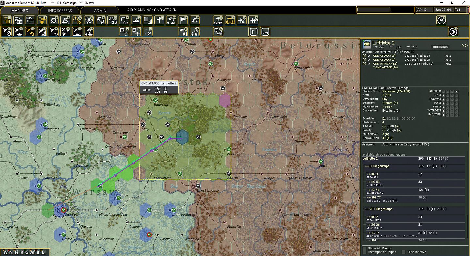Viewport: 470px width, 256px height.
Task: Select the hexagon cluster toolbar icon
Action: tap(42, 20)
